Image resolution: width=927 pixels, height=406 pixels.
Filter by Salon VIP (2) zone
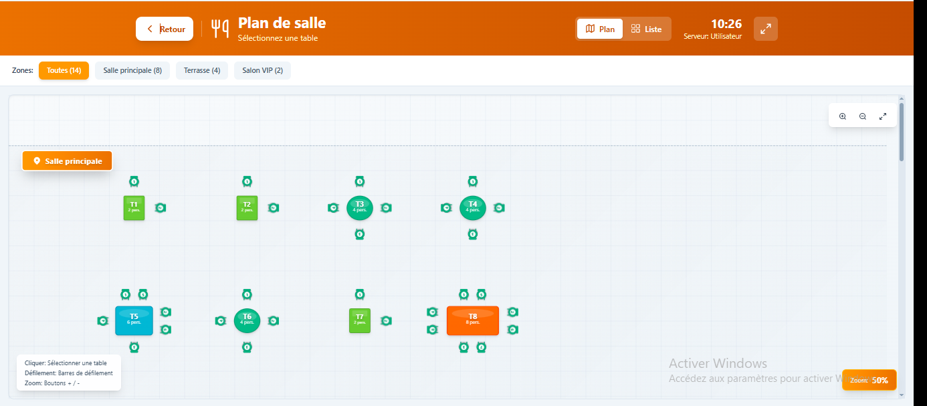(x=262, y=70)
